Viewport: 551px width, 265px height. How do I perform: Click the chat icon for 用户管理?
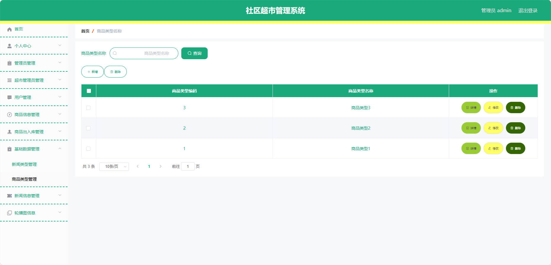(x=9, y=98)
